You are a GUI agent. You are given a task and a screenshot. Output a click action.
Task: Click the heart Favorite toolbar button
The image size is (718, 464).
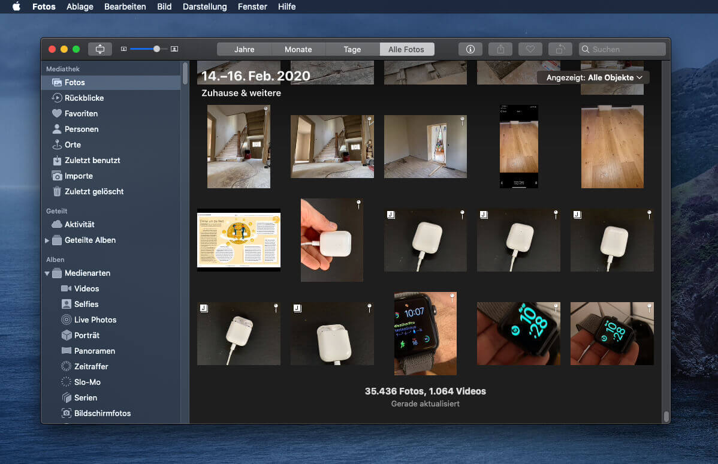tap(530, 49)
